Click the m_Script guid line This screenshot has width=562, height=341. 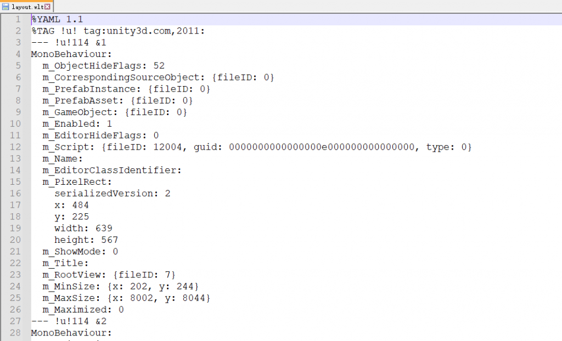click(257, 147)
